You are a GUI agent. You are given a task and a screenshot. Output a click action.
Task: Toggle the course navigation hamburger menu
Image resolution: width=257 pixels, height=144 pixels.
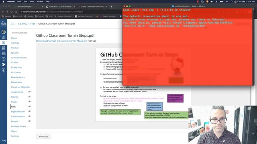pos(13,24)
